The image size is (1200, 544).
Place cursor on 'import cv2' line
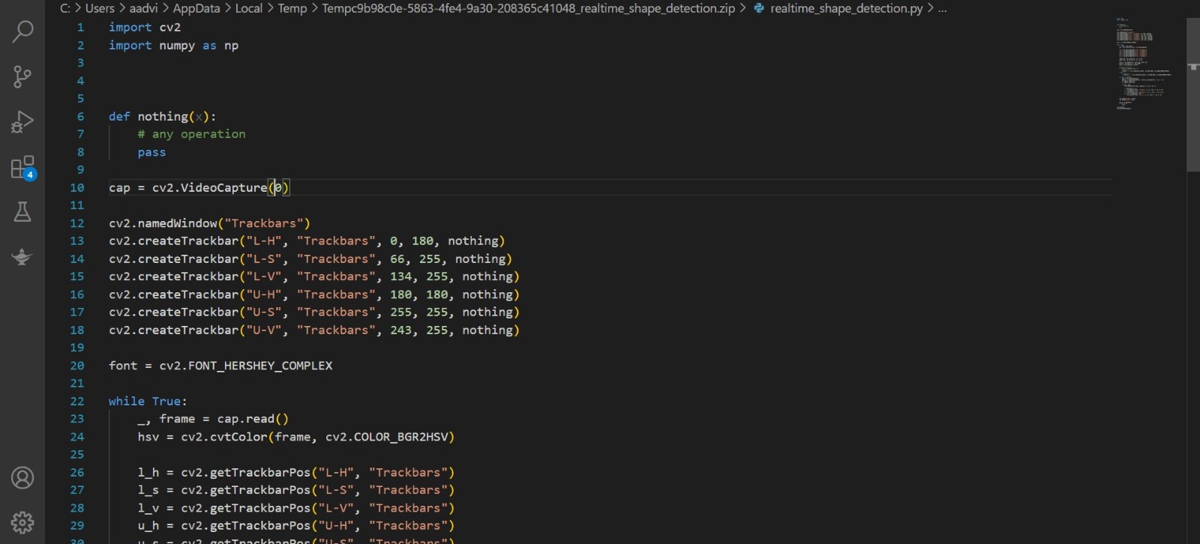[145, 27]
